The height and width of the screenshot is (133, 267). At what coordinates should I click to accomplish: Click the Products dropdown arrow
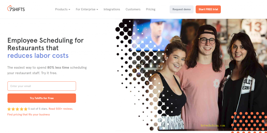(x=69, y=10)
